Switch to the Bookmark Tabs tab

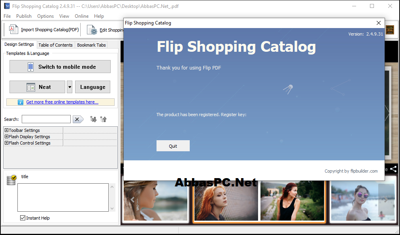point(91,45)
